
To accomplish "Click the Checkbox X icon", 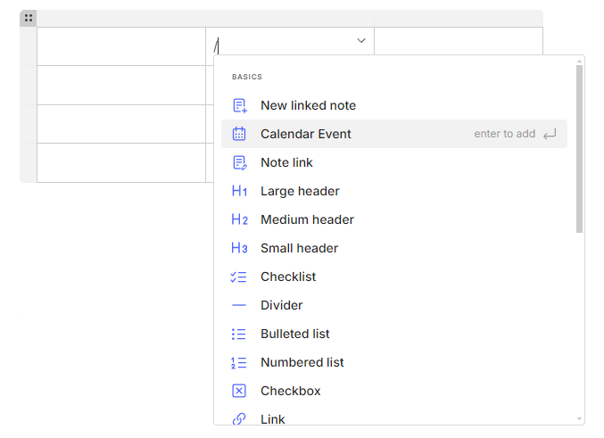I will tap(239, 391).
